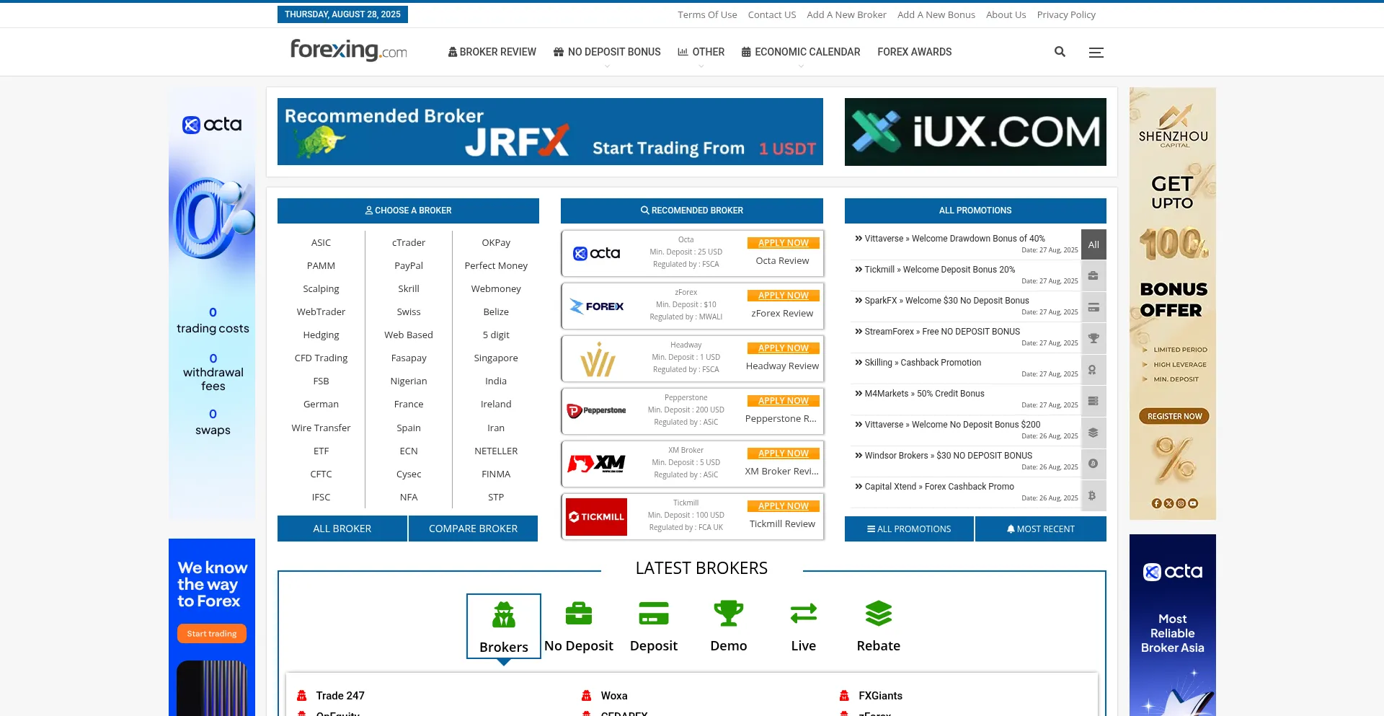Open the Add A New Bonus link
This screenshot has width=1384, height=716.
[936, 14]
